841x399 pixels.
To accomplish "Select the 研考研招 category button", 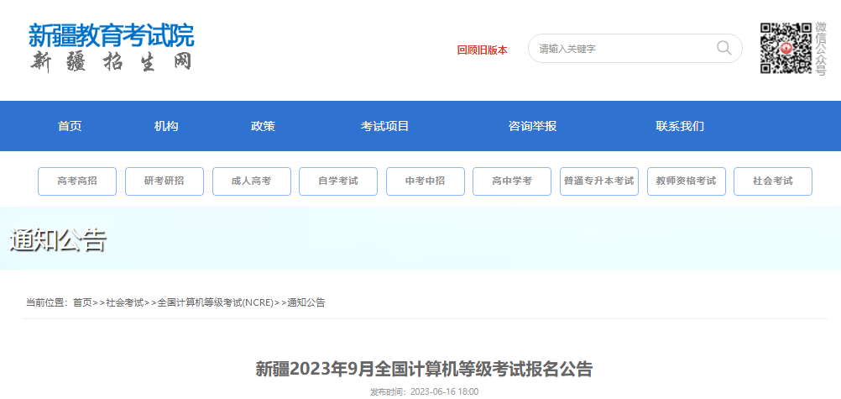I will tap(165, 181).
